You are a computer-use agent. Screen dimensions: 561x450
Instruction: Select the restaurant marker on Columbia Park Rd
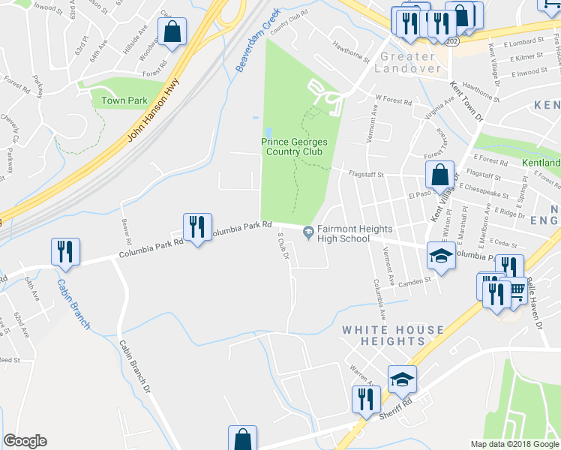(x=197, y=229)
